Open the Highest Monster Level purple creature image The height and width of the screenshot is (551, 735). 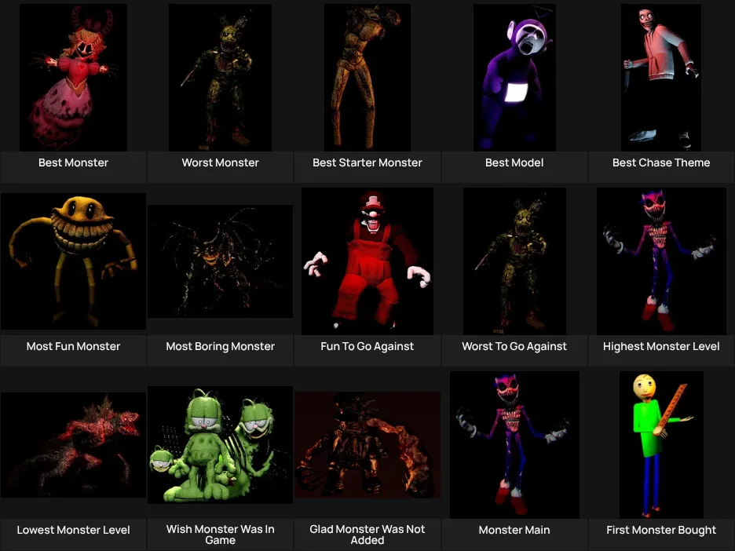[x=661, y=261]
